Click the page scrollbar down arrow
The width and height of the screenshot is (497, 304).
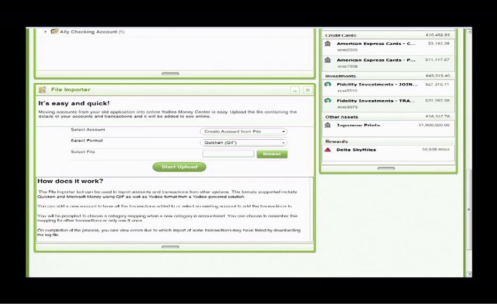tap(469, 274)
